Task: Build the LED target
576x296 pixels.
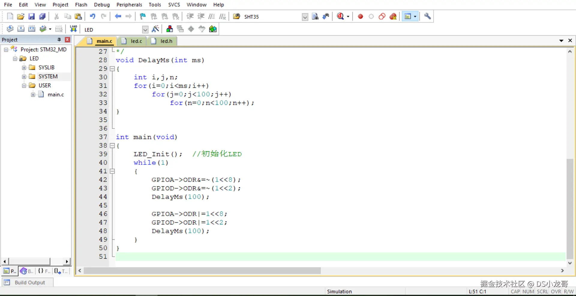Action: pos(21,28)
